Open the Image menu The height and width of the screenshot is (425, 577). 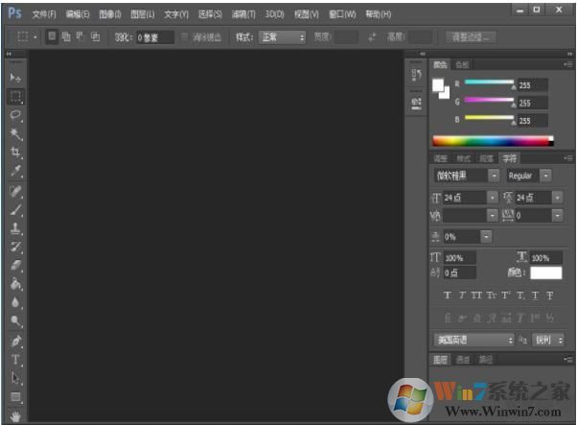[110, 14]
